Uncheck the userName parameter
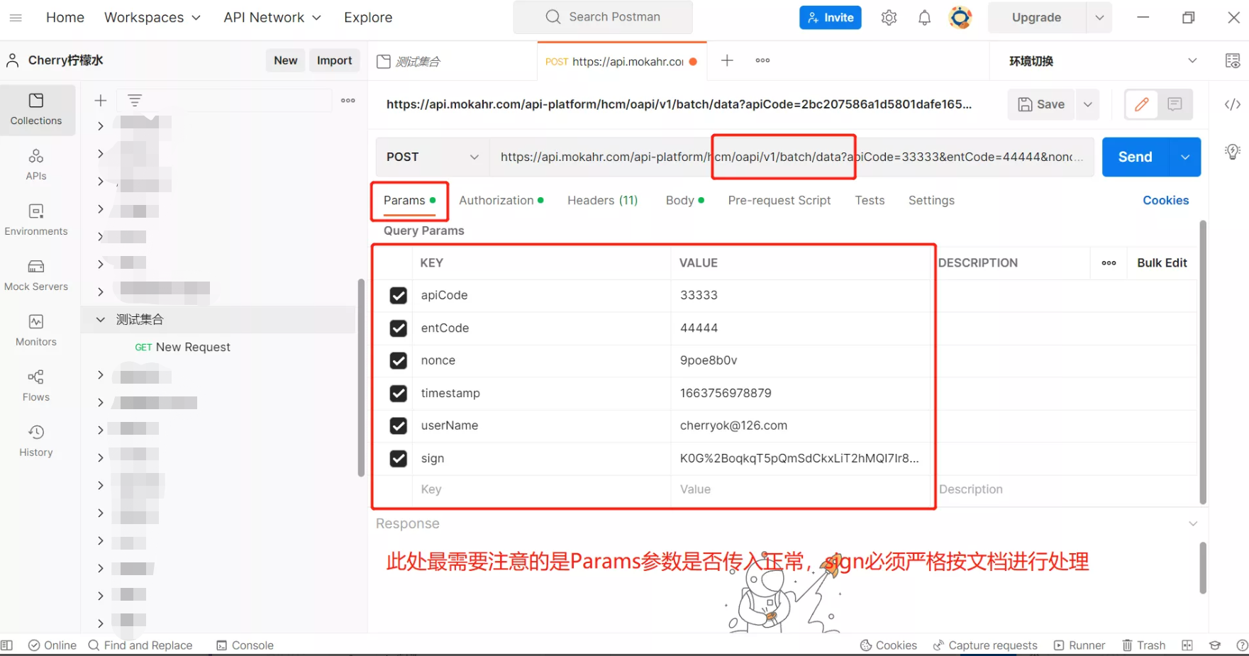1249x656 pixels. point(399,426)
